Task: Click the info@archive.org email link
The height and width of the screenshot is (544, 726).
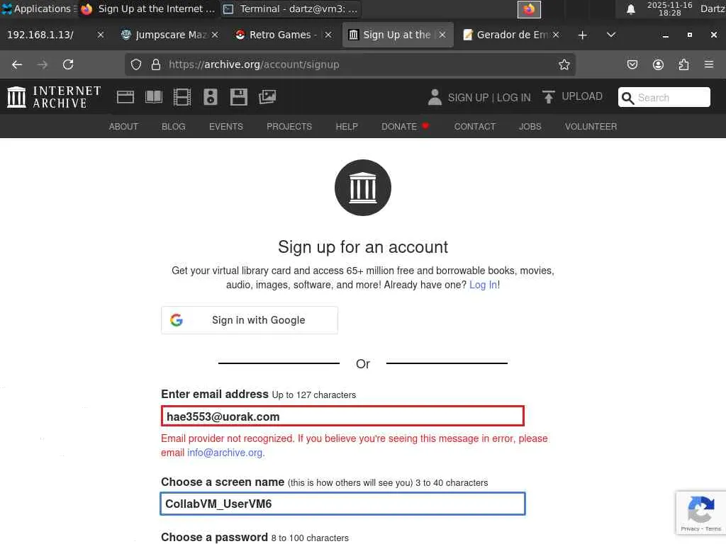Action: pyautogui.click(x=225, y=453)
